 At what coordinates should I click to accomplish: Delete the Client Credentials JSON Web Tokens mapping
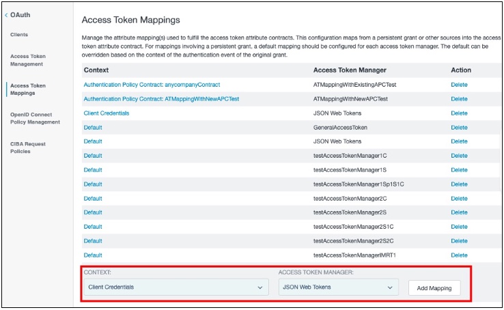459,113
